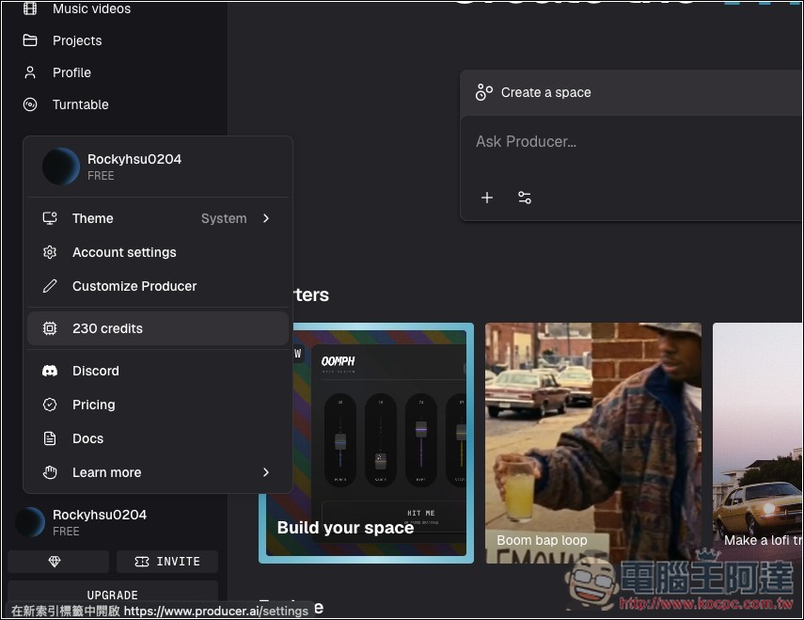This screenshot has width=804, height=620.
Task: Click the Profile person icon
Action: click(x=30, y=72)
